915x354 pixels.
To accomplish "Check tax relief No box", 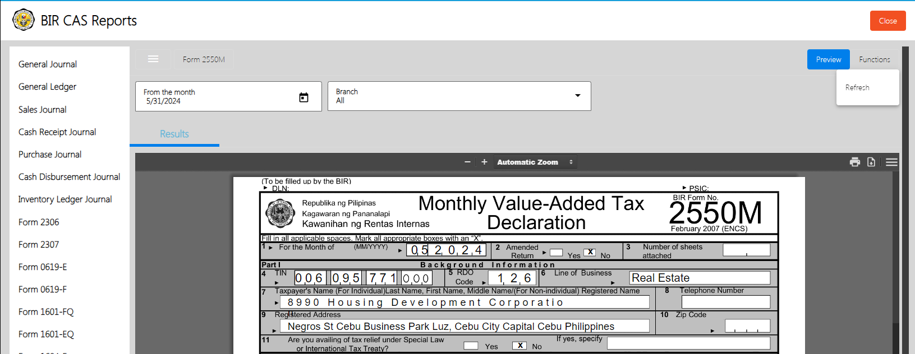I will tap(519, 346).
